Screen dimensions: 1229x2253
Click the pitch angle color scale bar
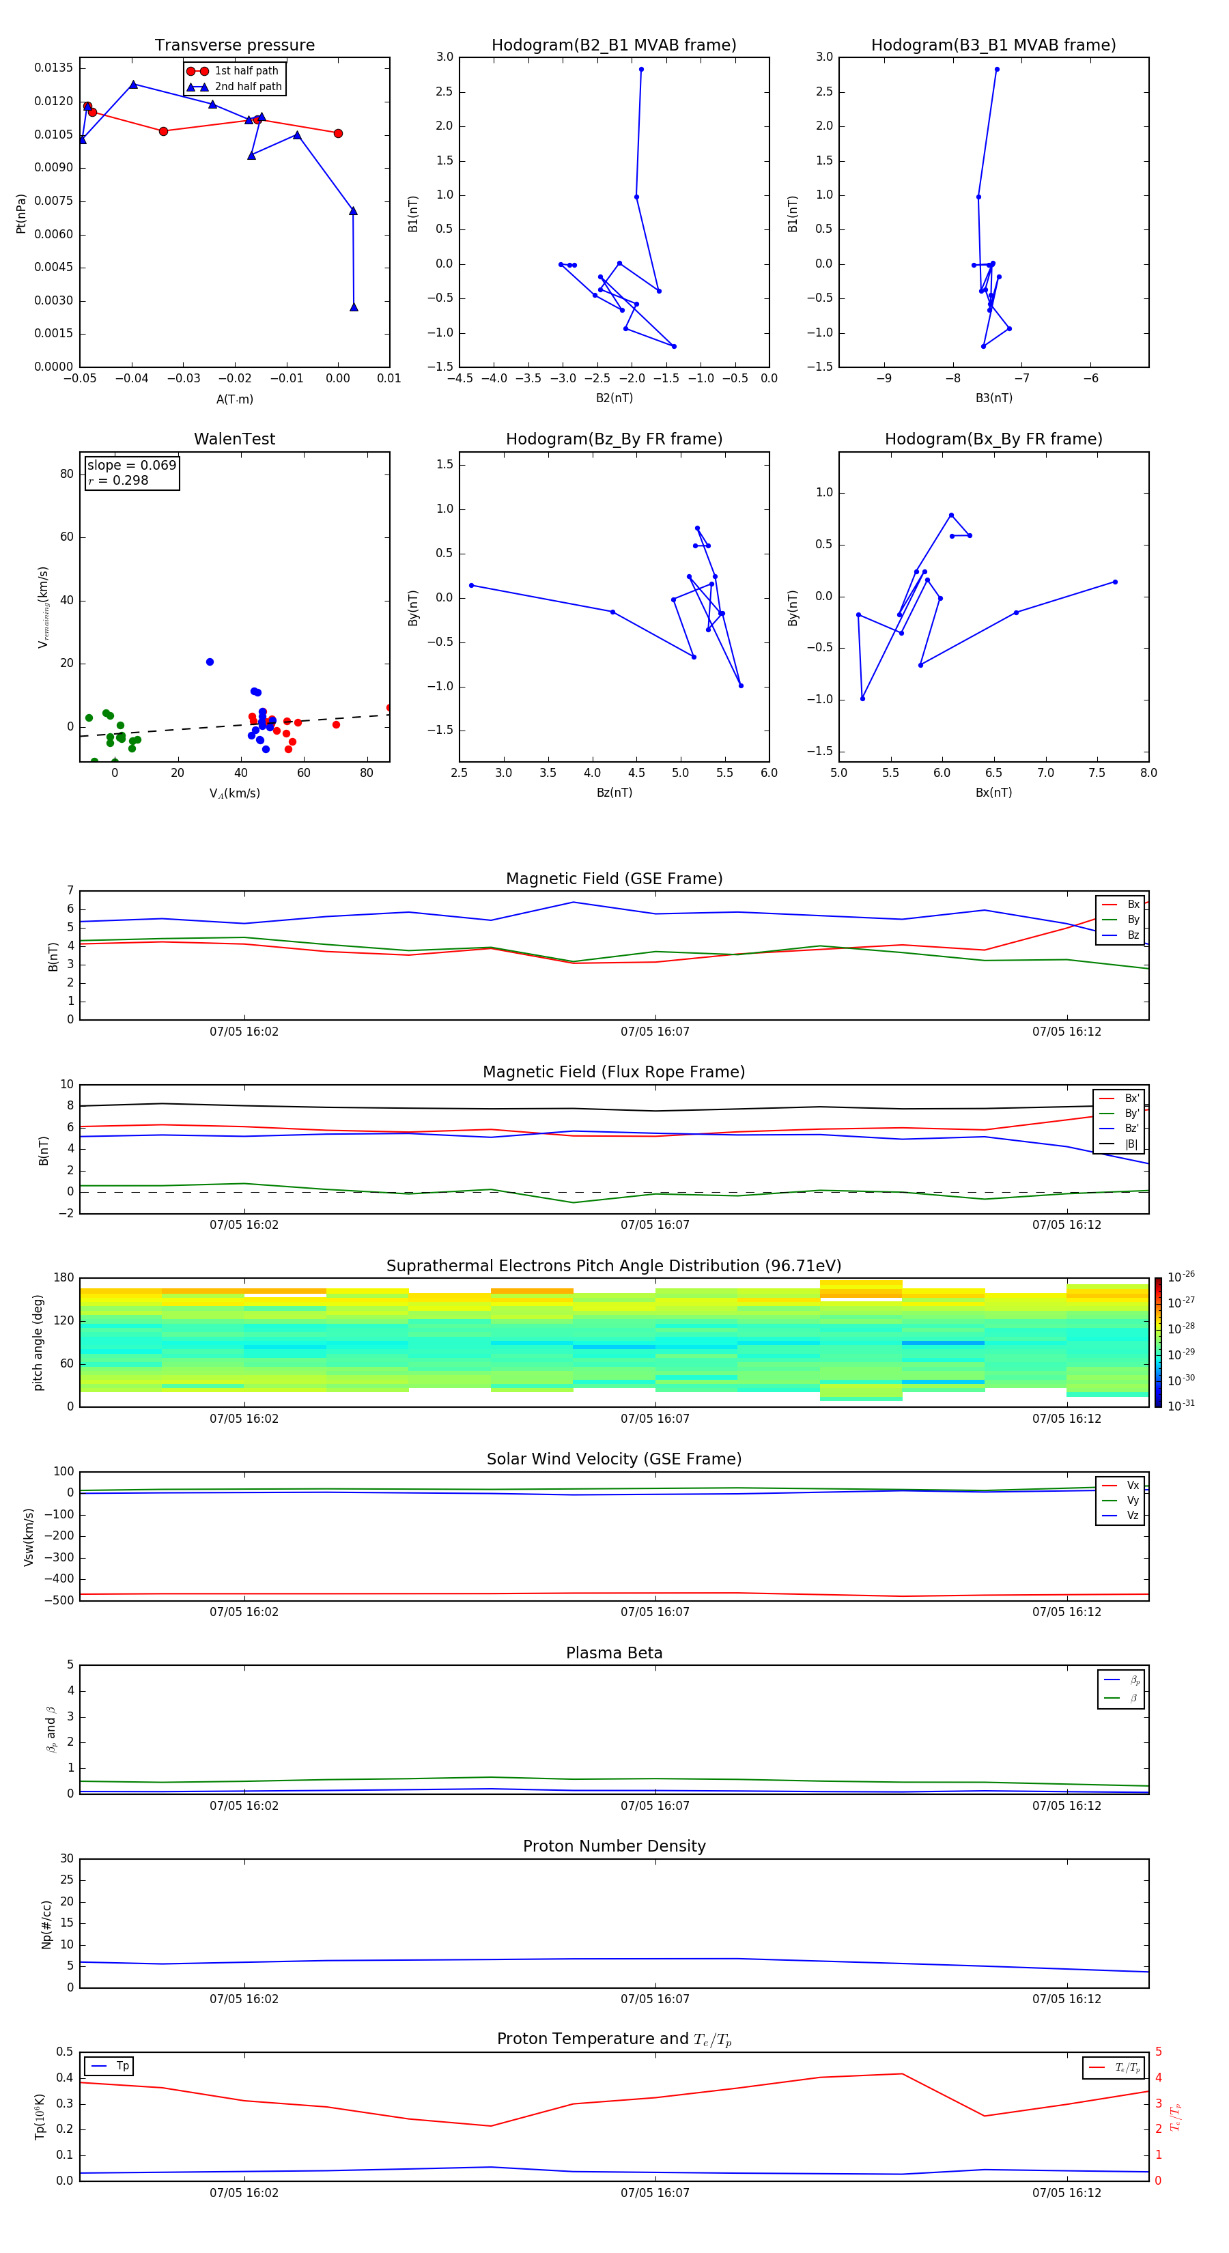[1158, 1342]
